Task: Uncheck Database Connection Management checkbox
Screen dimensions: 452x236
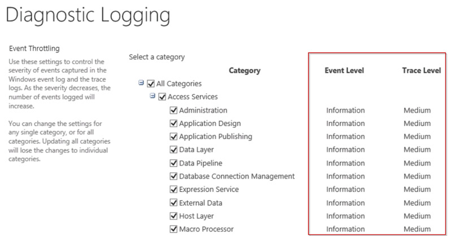Action: click(173, 176)
